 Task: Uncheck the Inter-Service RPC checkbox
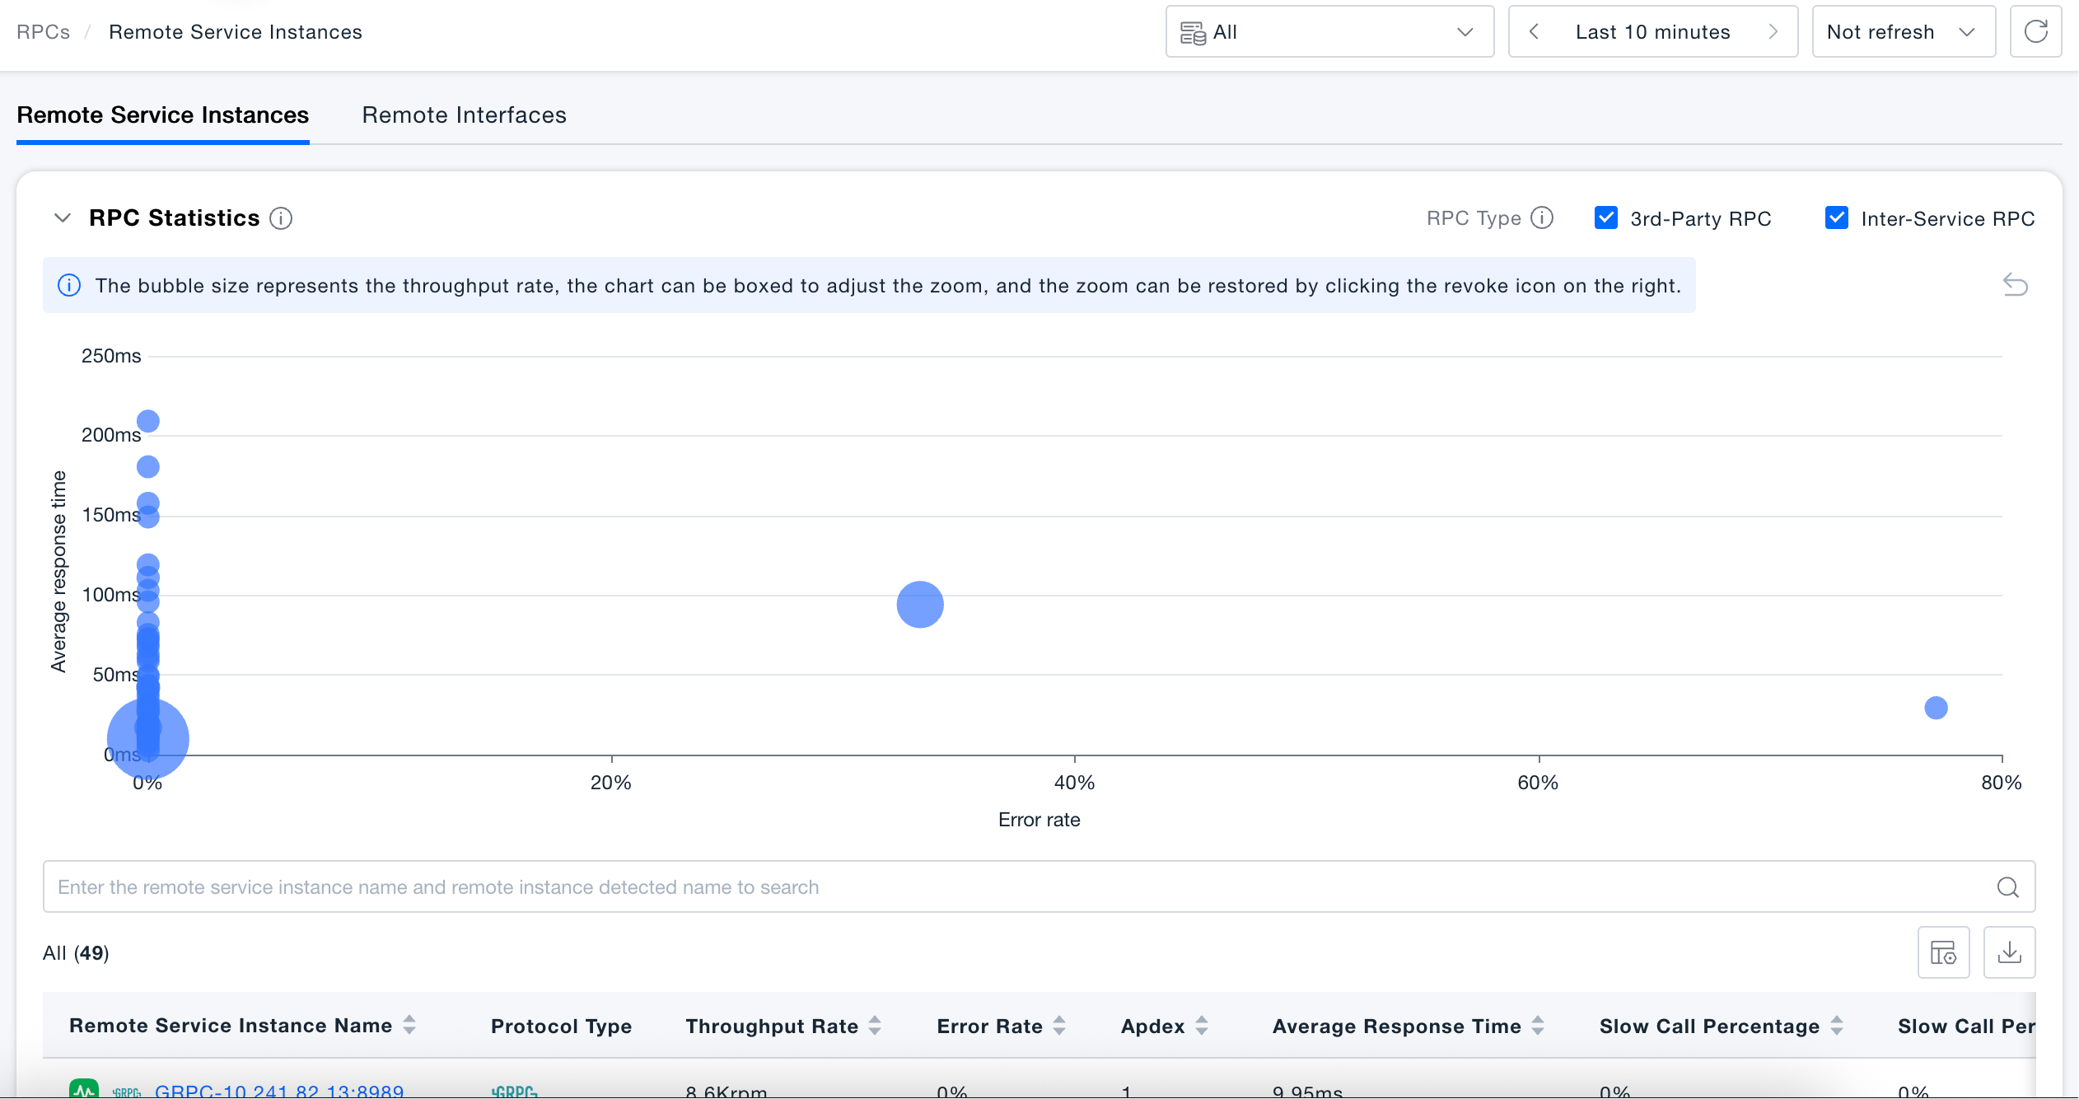coord(1837,218)
